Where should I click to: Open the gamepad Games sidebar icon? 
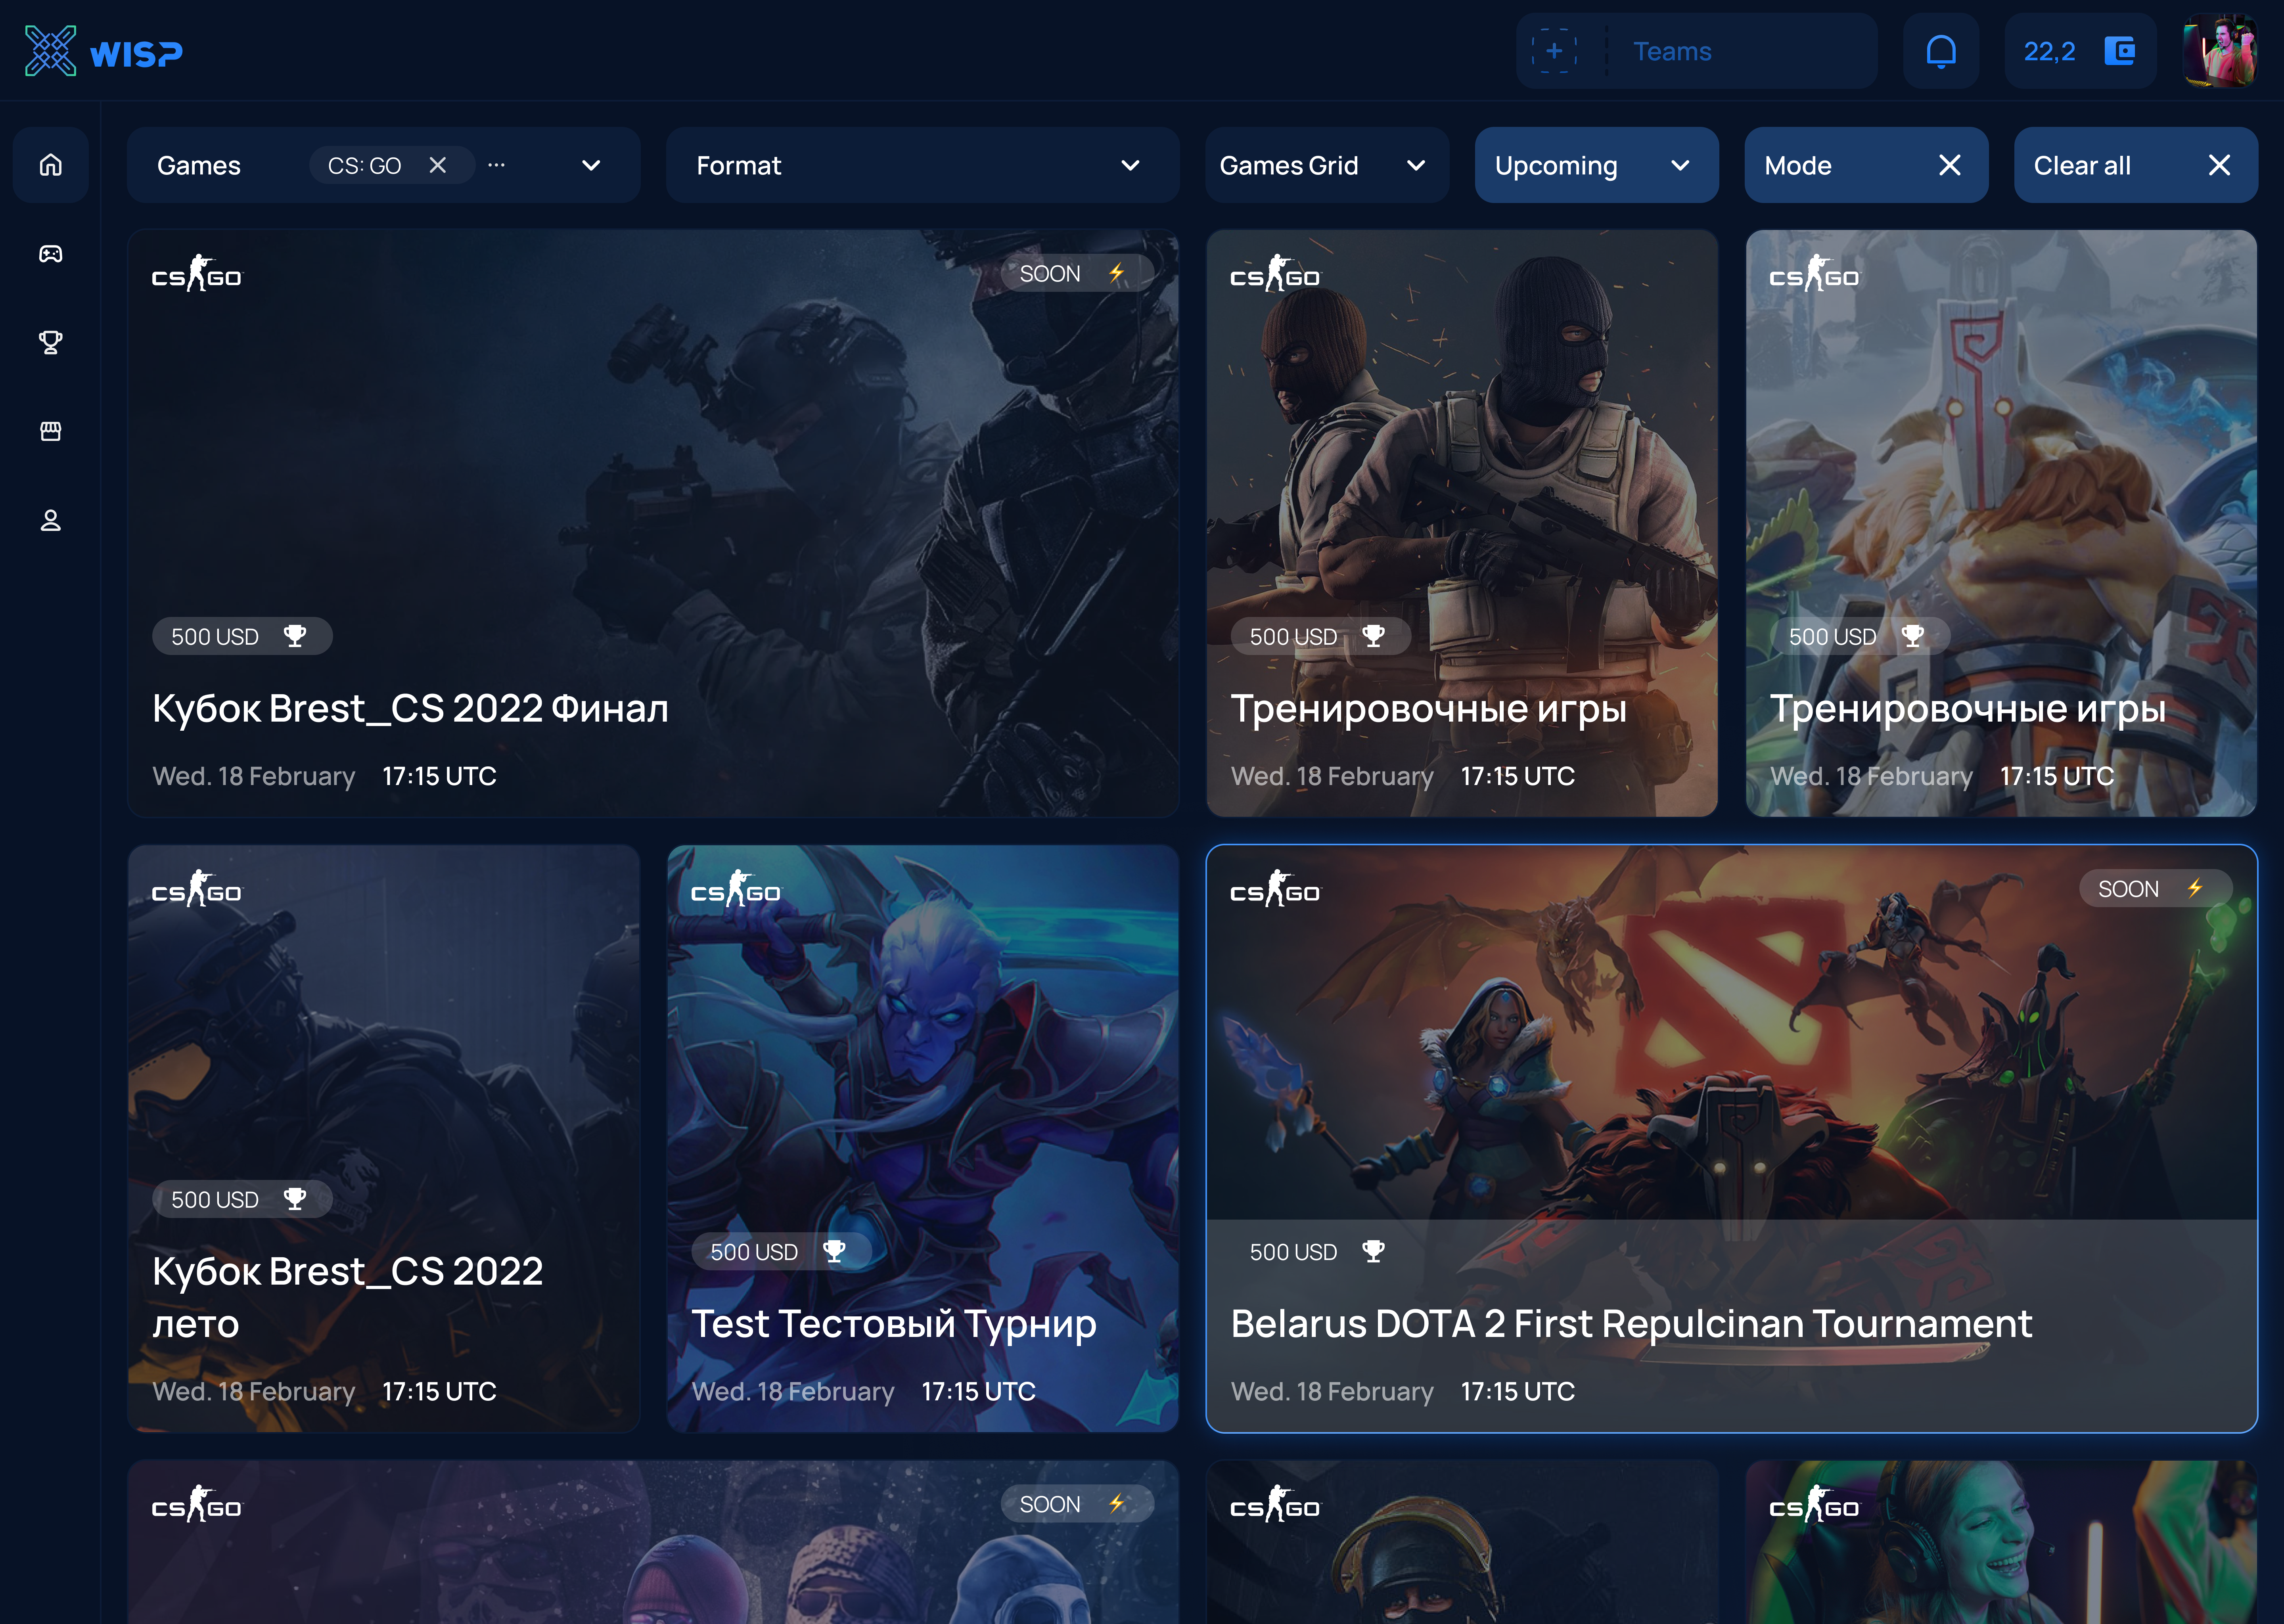pyautogui.click(x=51, y=254)
